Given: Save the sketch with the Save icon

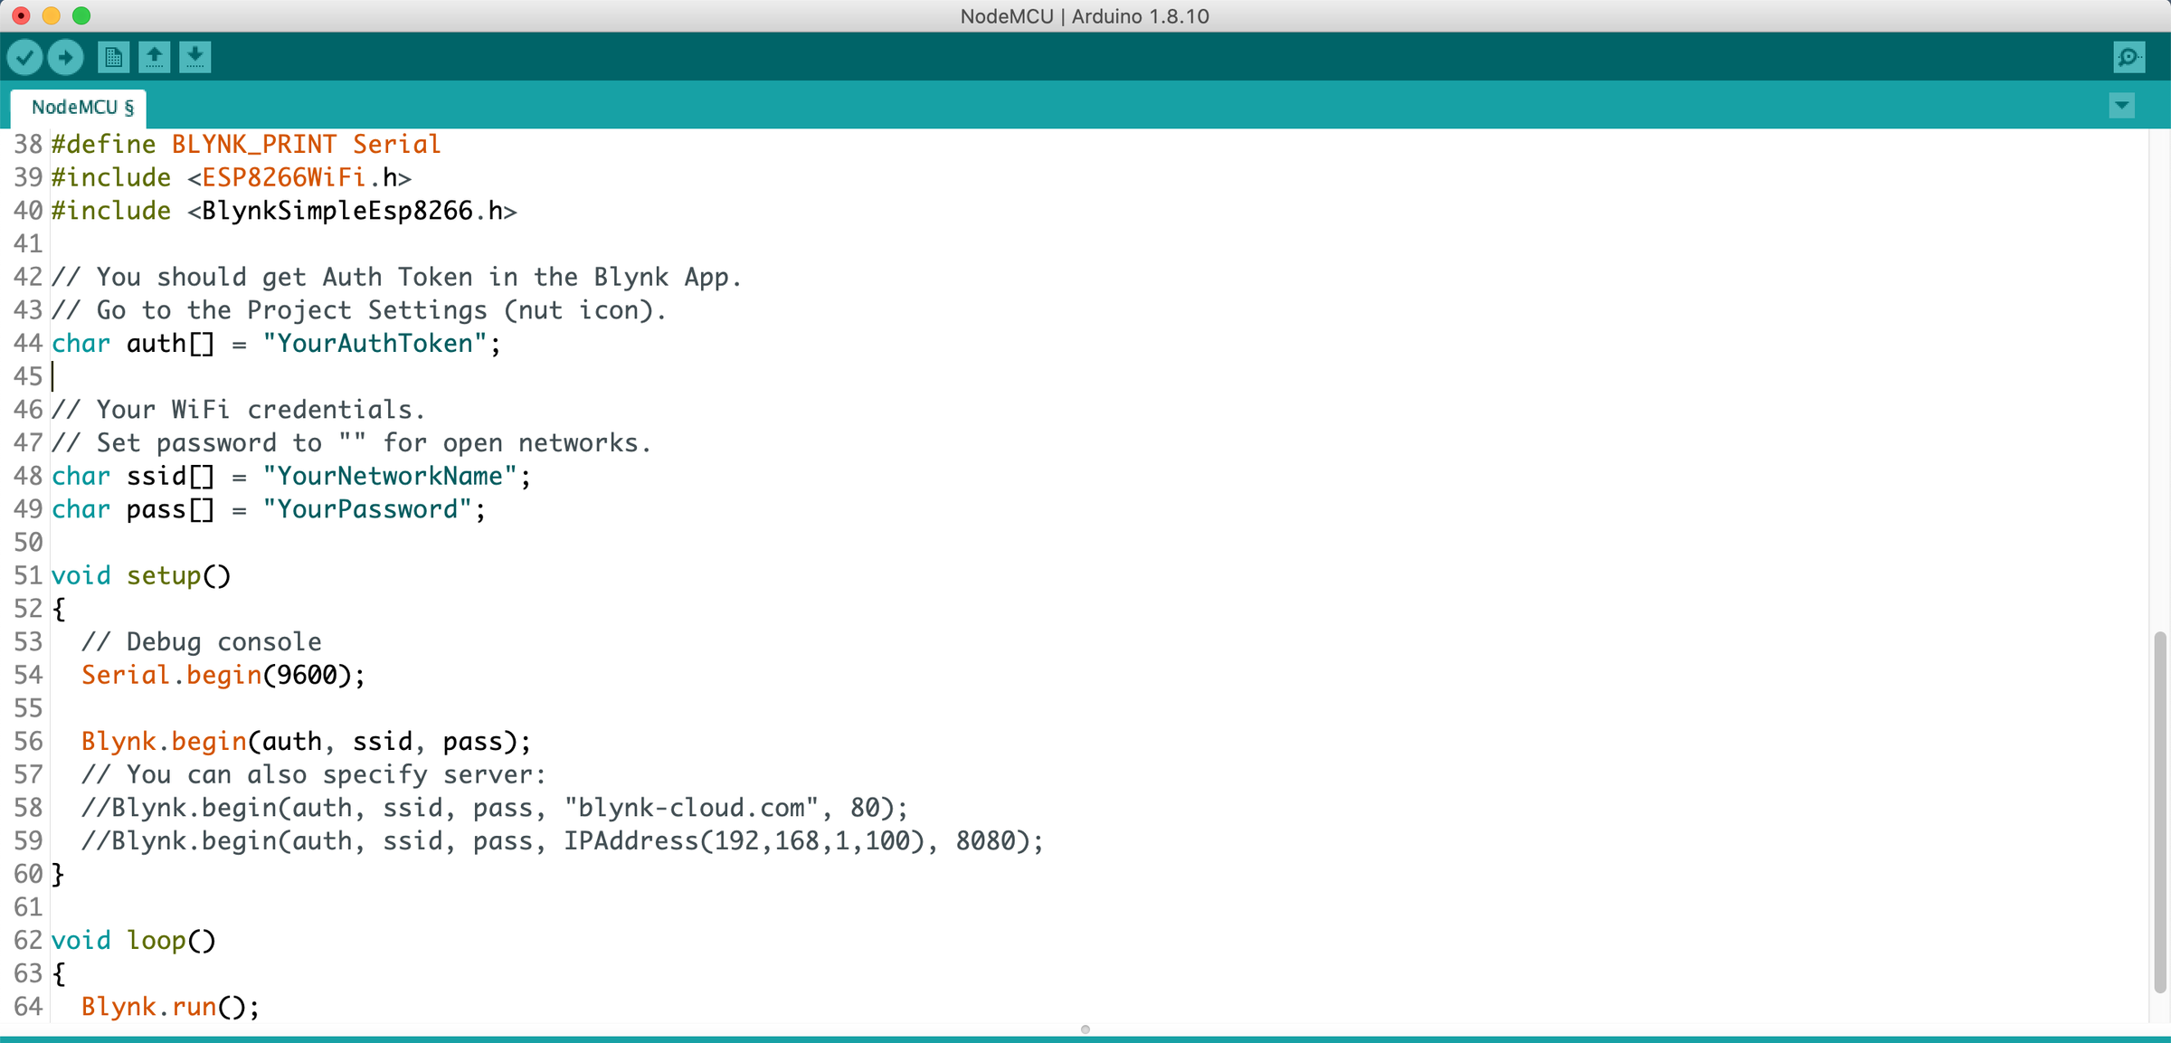Looking at the screenshot, I should point(195,56).
